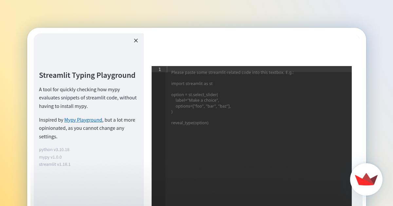
Task: Click the reveal_type(option) placeholder text
Action: (190, 123)
